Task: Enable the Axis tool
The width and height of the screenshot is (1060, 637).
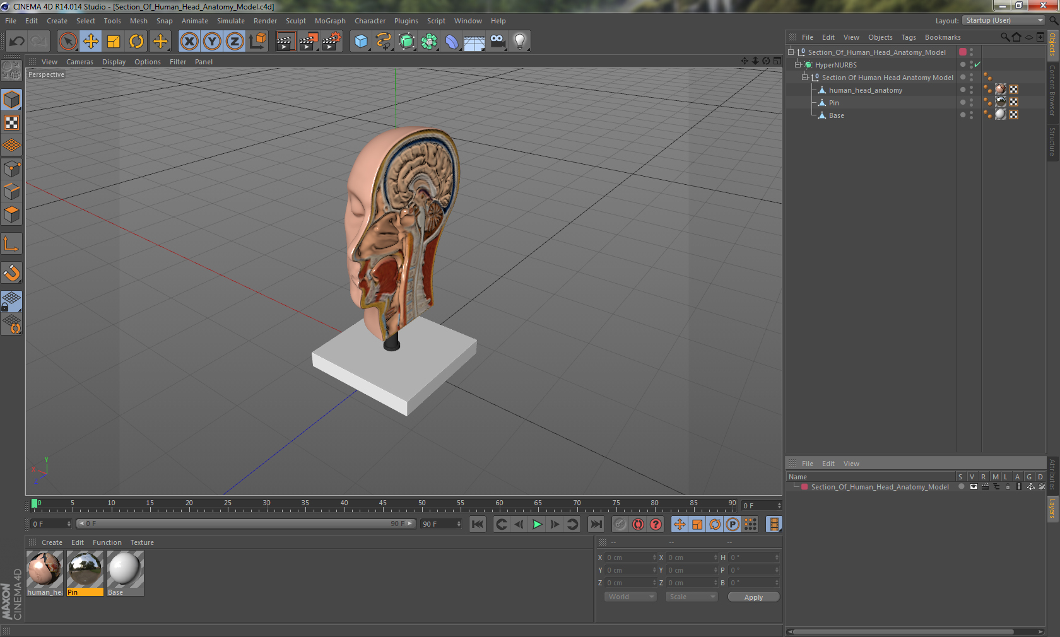Action: click(x=11, y=244)
